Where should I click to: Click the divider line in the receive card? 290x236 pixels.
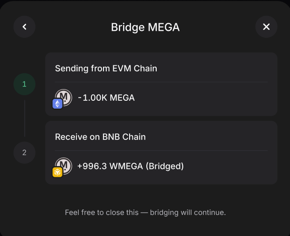click(x=161, y=150)
